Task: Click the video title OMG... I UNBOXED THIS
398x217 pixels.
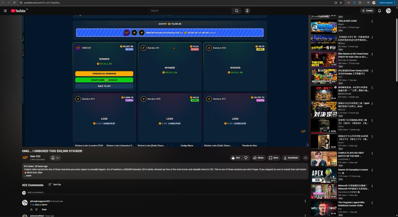Action: pos(52,151)
